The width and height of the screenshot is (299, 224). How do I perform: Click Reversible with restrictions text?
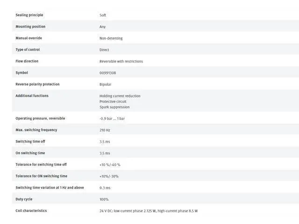[121, 61]
